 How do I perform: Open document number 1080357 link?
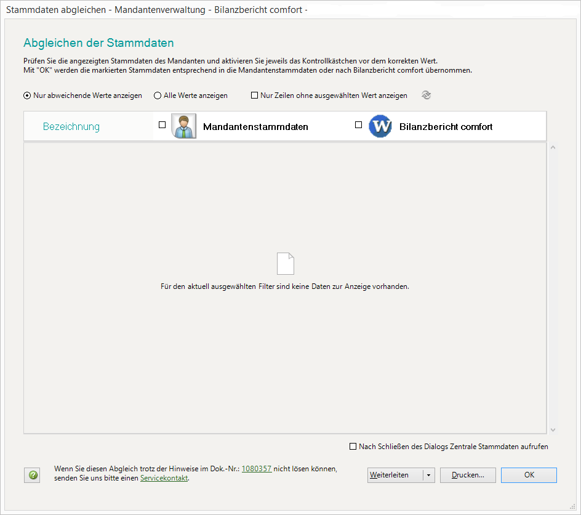256,469
